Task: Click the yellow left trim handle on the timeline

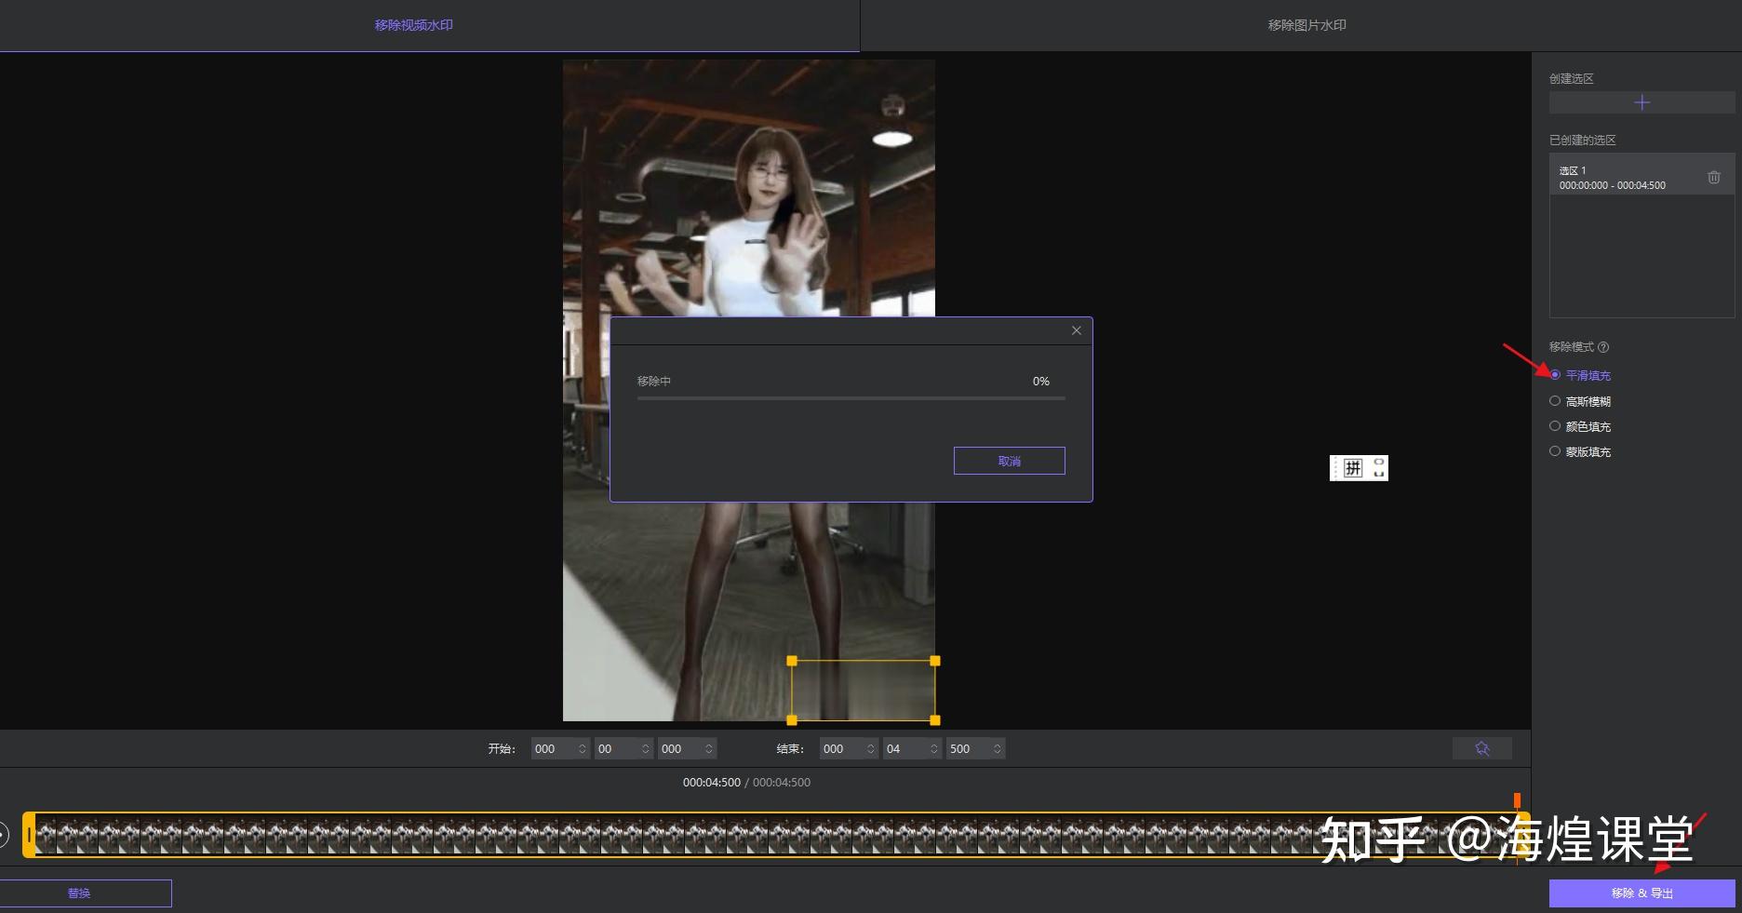Action: click(29, 835)
